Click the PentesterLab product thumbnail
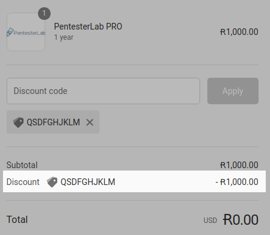Viewport: 270px width, 235px height. 26,32
